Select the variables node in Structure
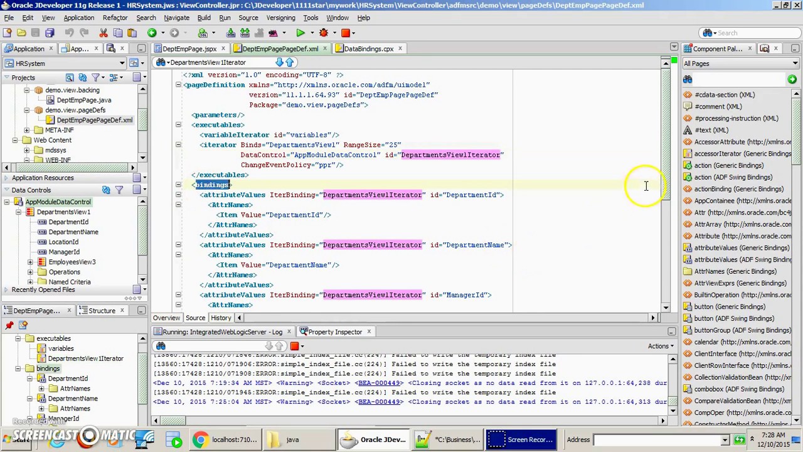This screenshot has width=803, height=452. tap(61, 348)
